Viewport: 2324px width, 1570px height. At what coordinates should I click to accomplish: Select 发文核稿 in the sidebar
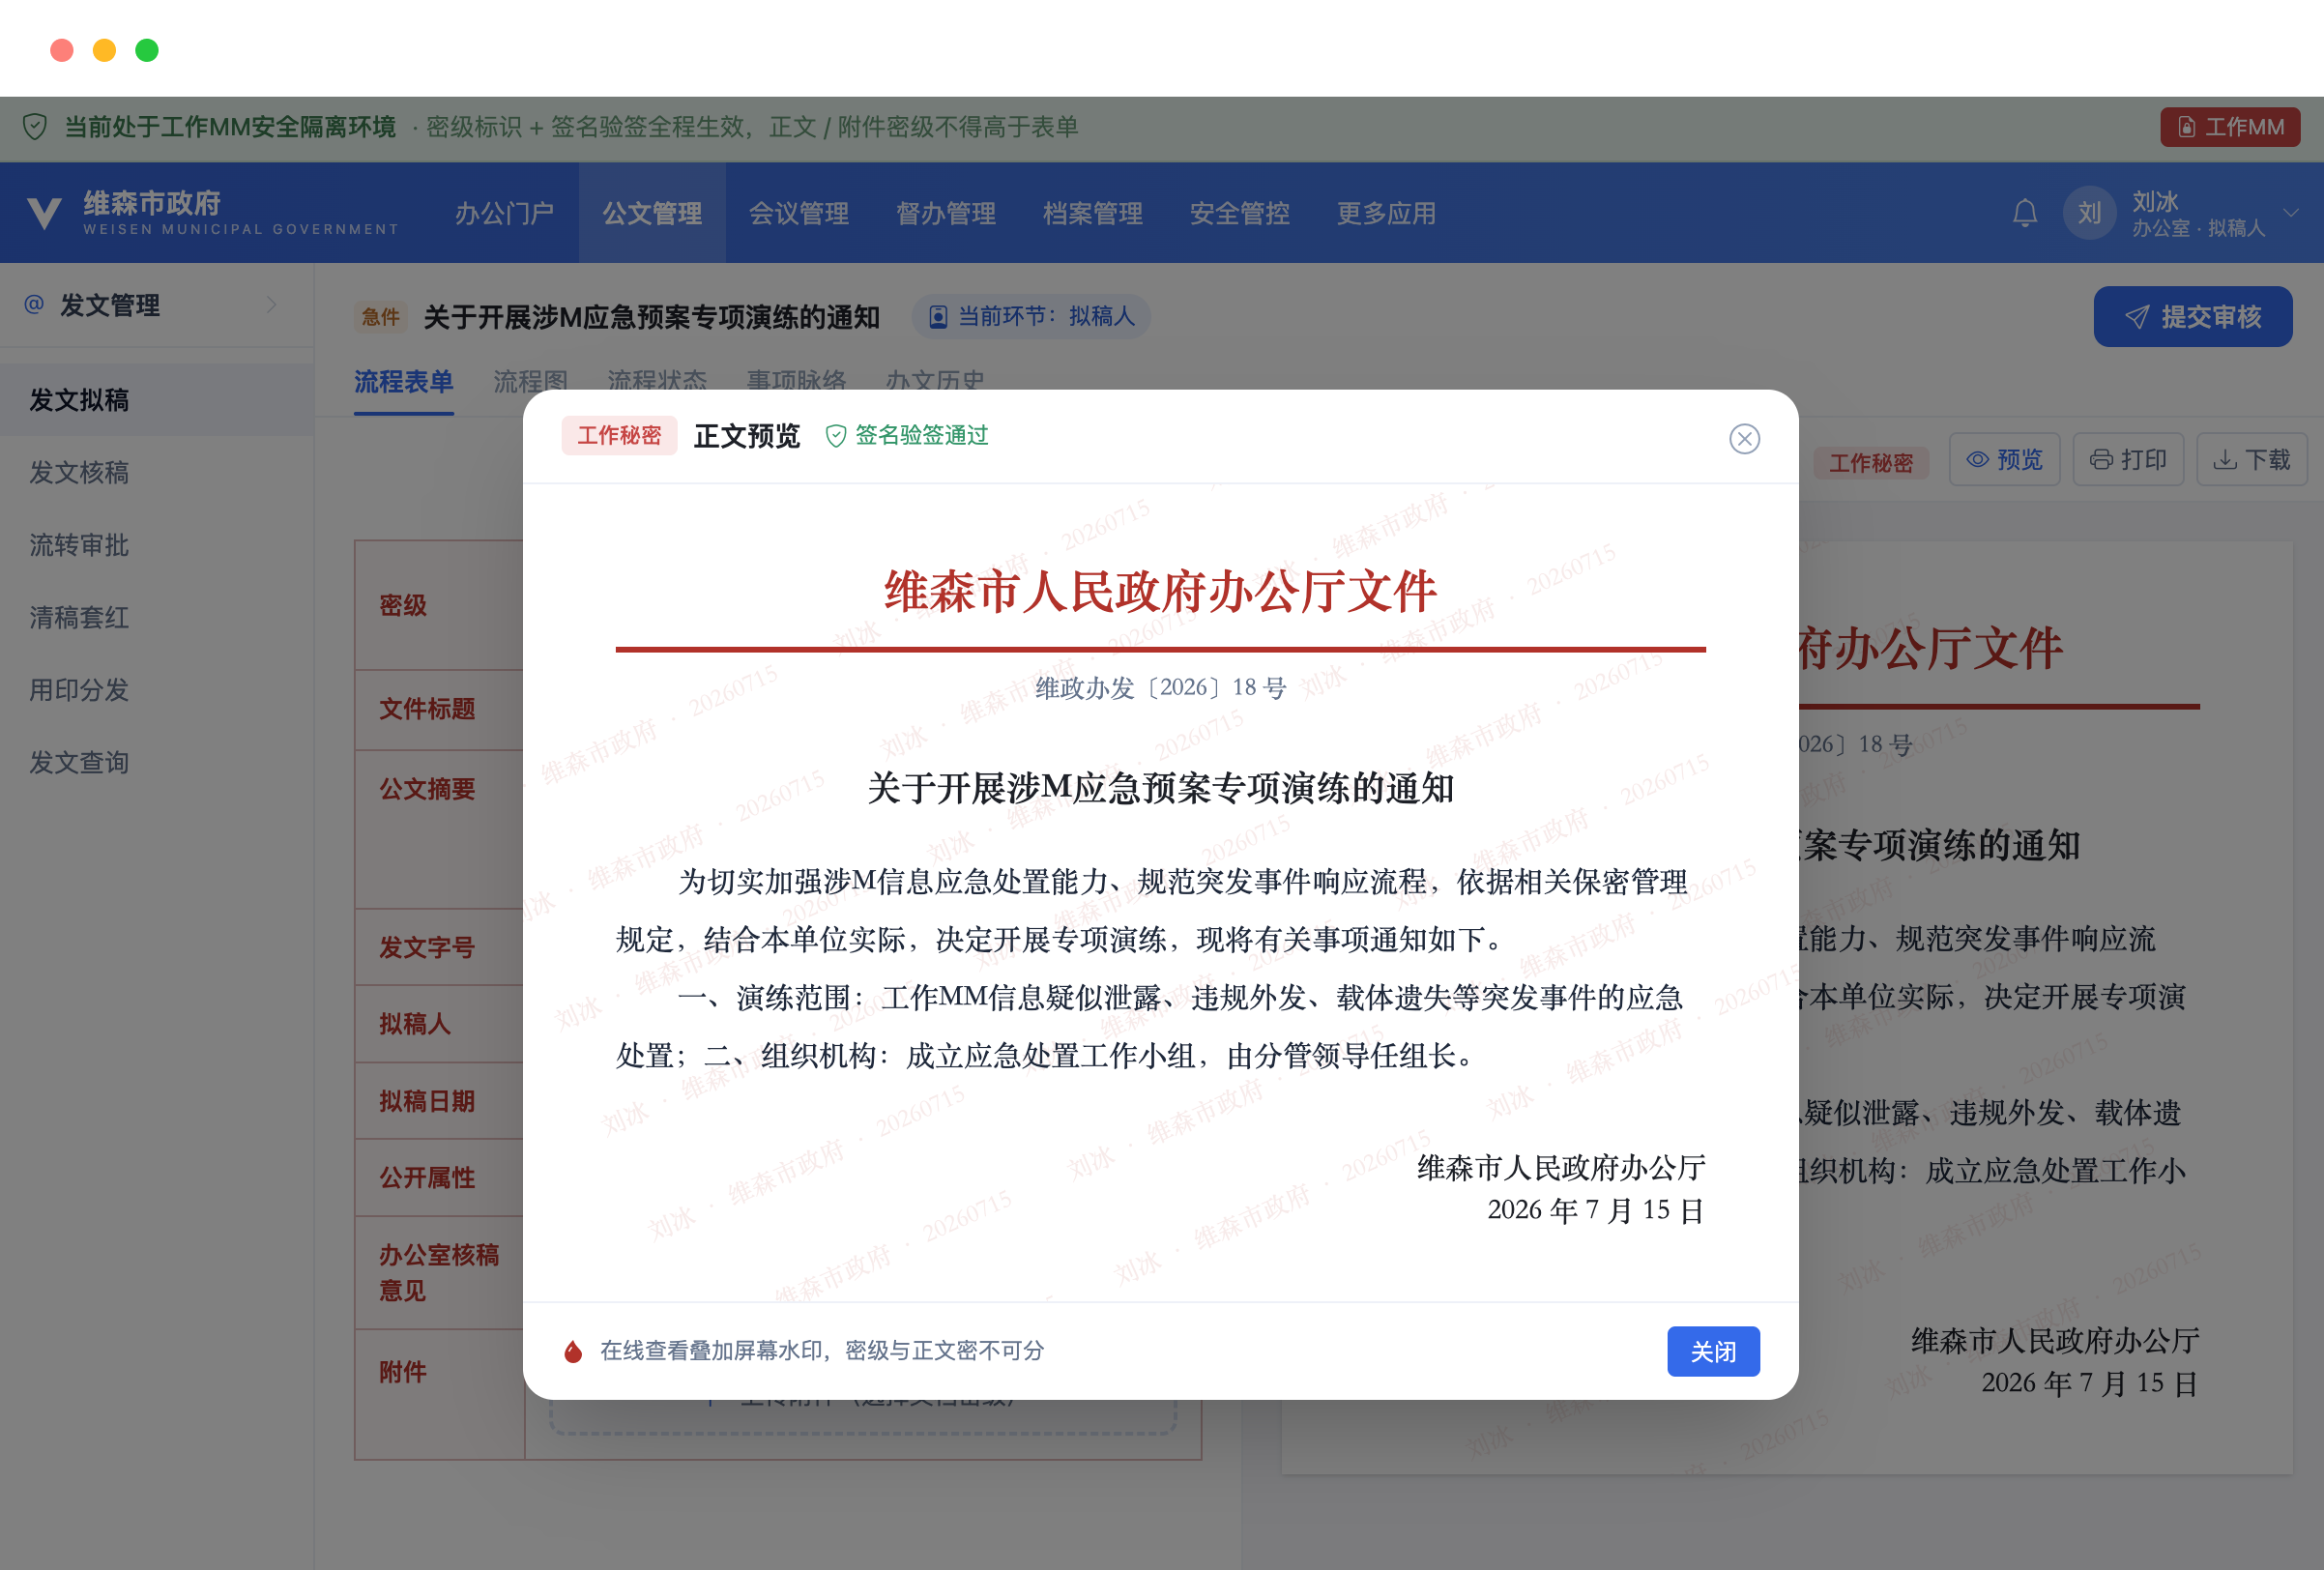pyautogui.click(x=157, y=472)
